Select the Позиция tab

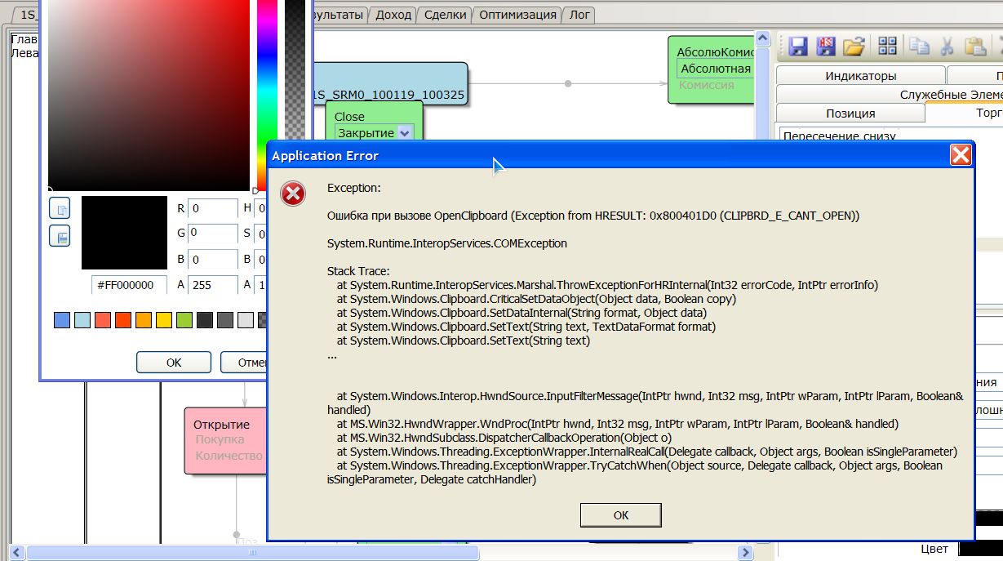point(850,114)
